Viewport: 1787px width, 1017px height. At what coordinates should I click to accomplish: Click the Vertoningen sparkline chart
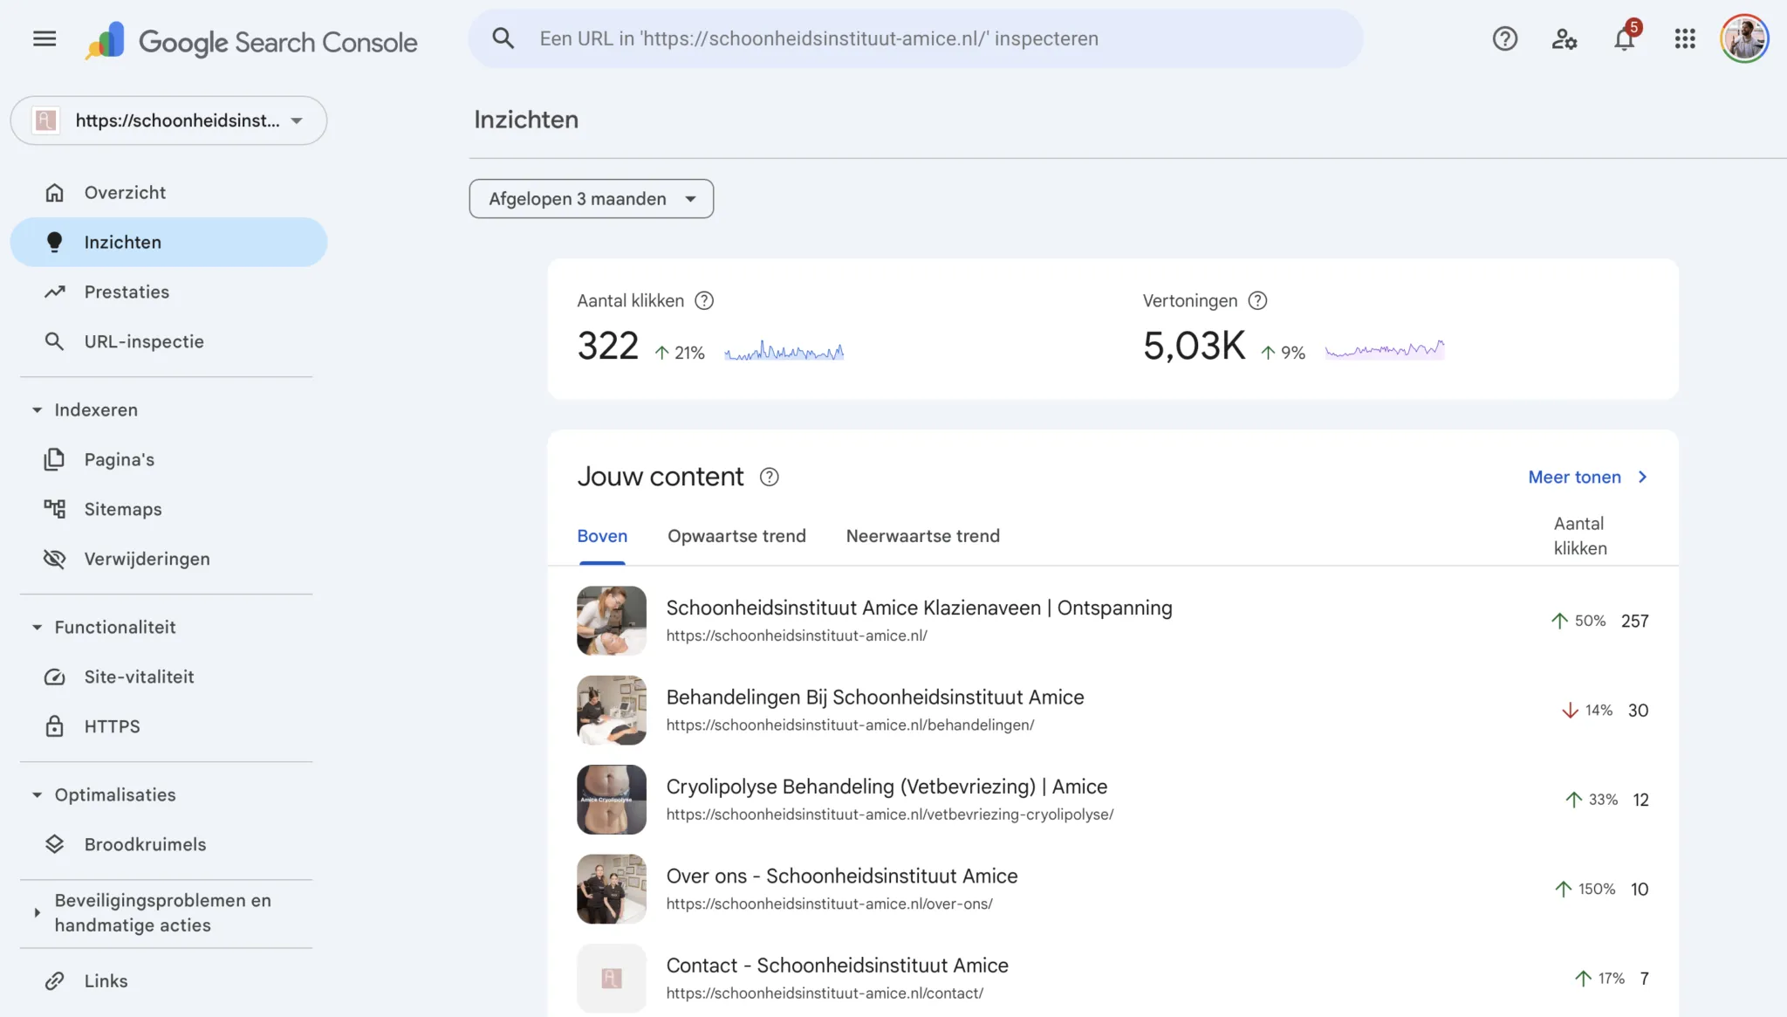point(1385,349)
